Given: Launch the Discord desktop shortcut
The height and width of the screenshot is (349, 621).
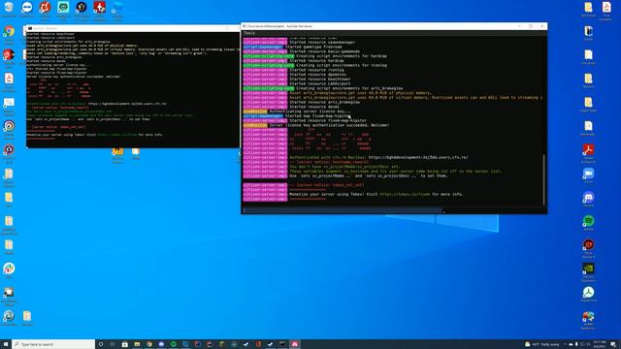Looking at the screenshot, I should click(x=588, y=198).
